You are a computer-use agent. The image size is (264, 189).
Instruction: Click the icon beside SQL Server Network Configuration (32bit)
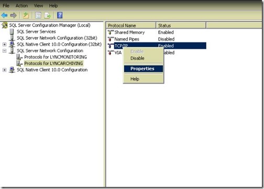(x=12, y=38)
